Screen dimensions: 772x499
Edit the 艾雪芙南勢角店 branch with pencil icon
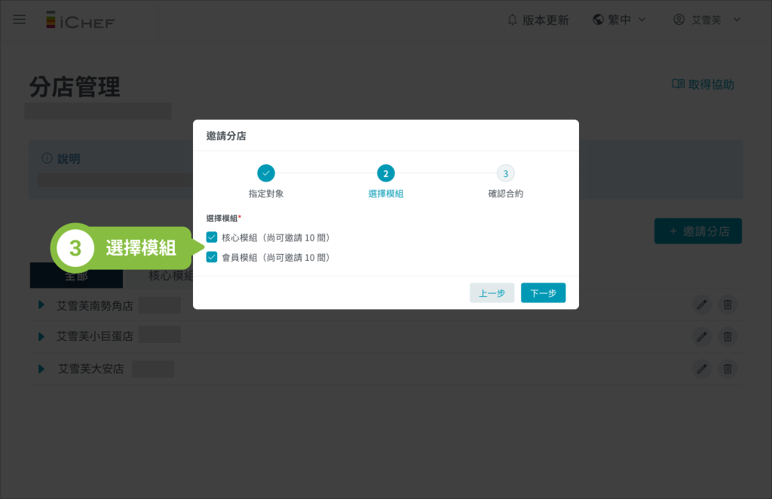click(702, 305)
